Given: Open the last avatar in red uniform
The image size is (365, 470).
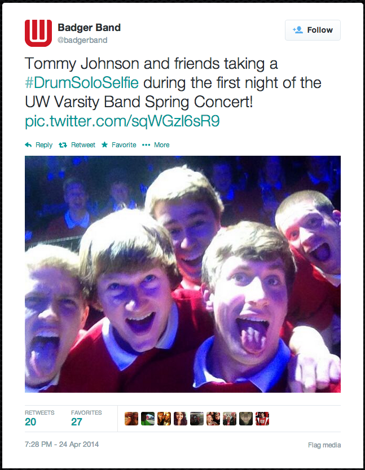Looking at the screenshot, I should (262, 419).
